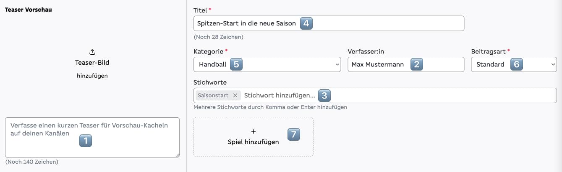Click the Stichworte field label
562x172 pixels.
pos(210,83)
